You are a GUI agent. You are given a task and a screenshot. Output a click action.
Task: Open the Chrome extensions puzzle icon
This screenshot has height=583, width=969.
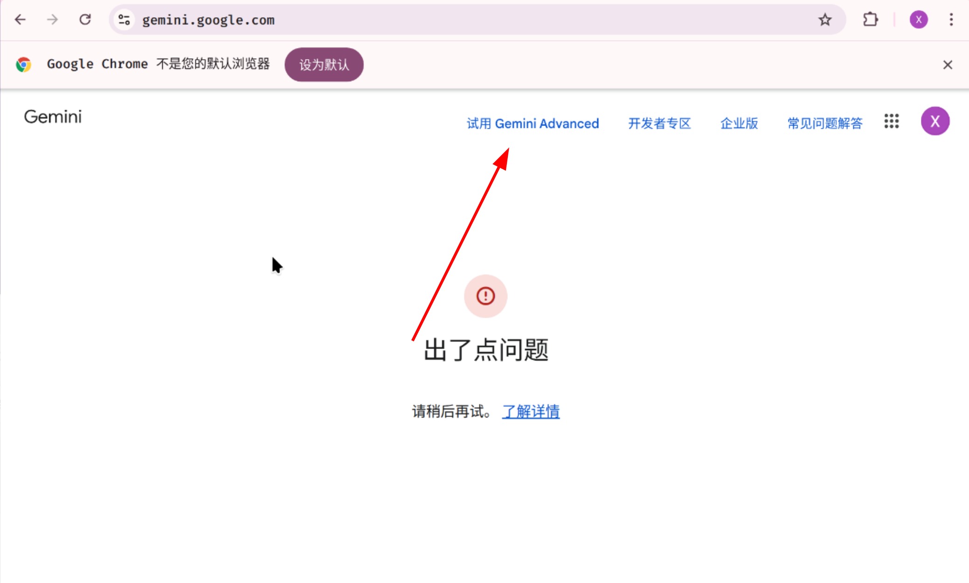(870, 20)
